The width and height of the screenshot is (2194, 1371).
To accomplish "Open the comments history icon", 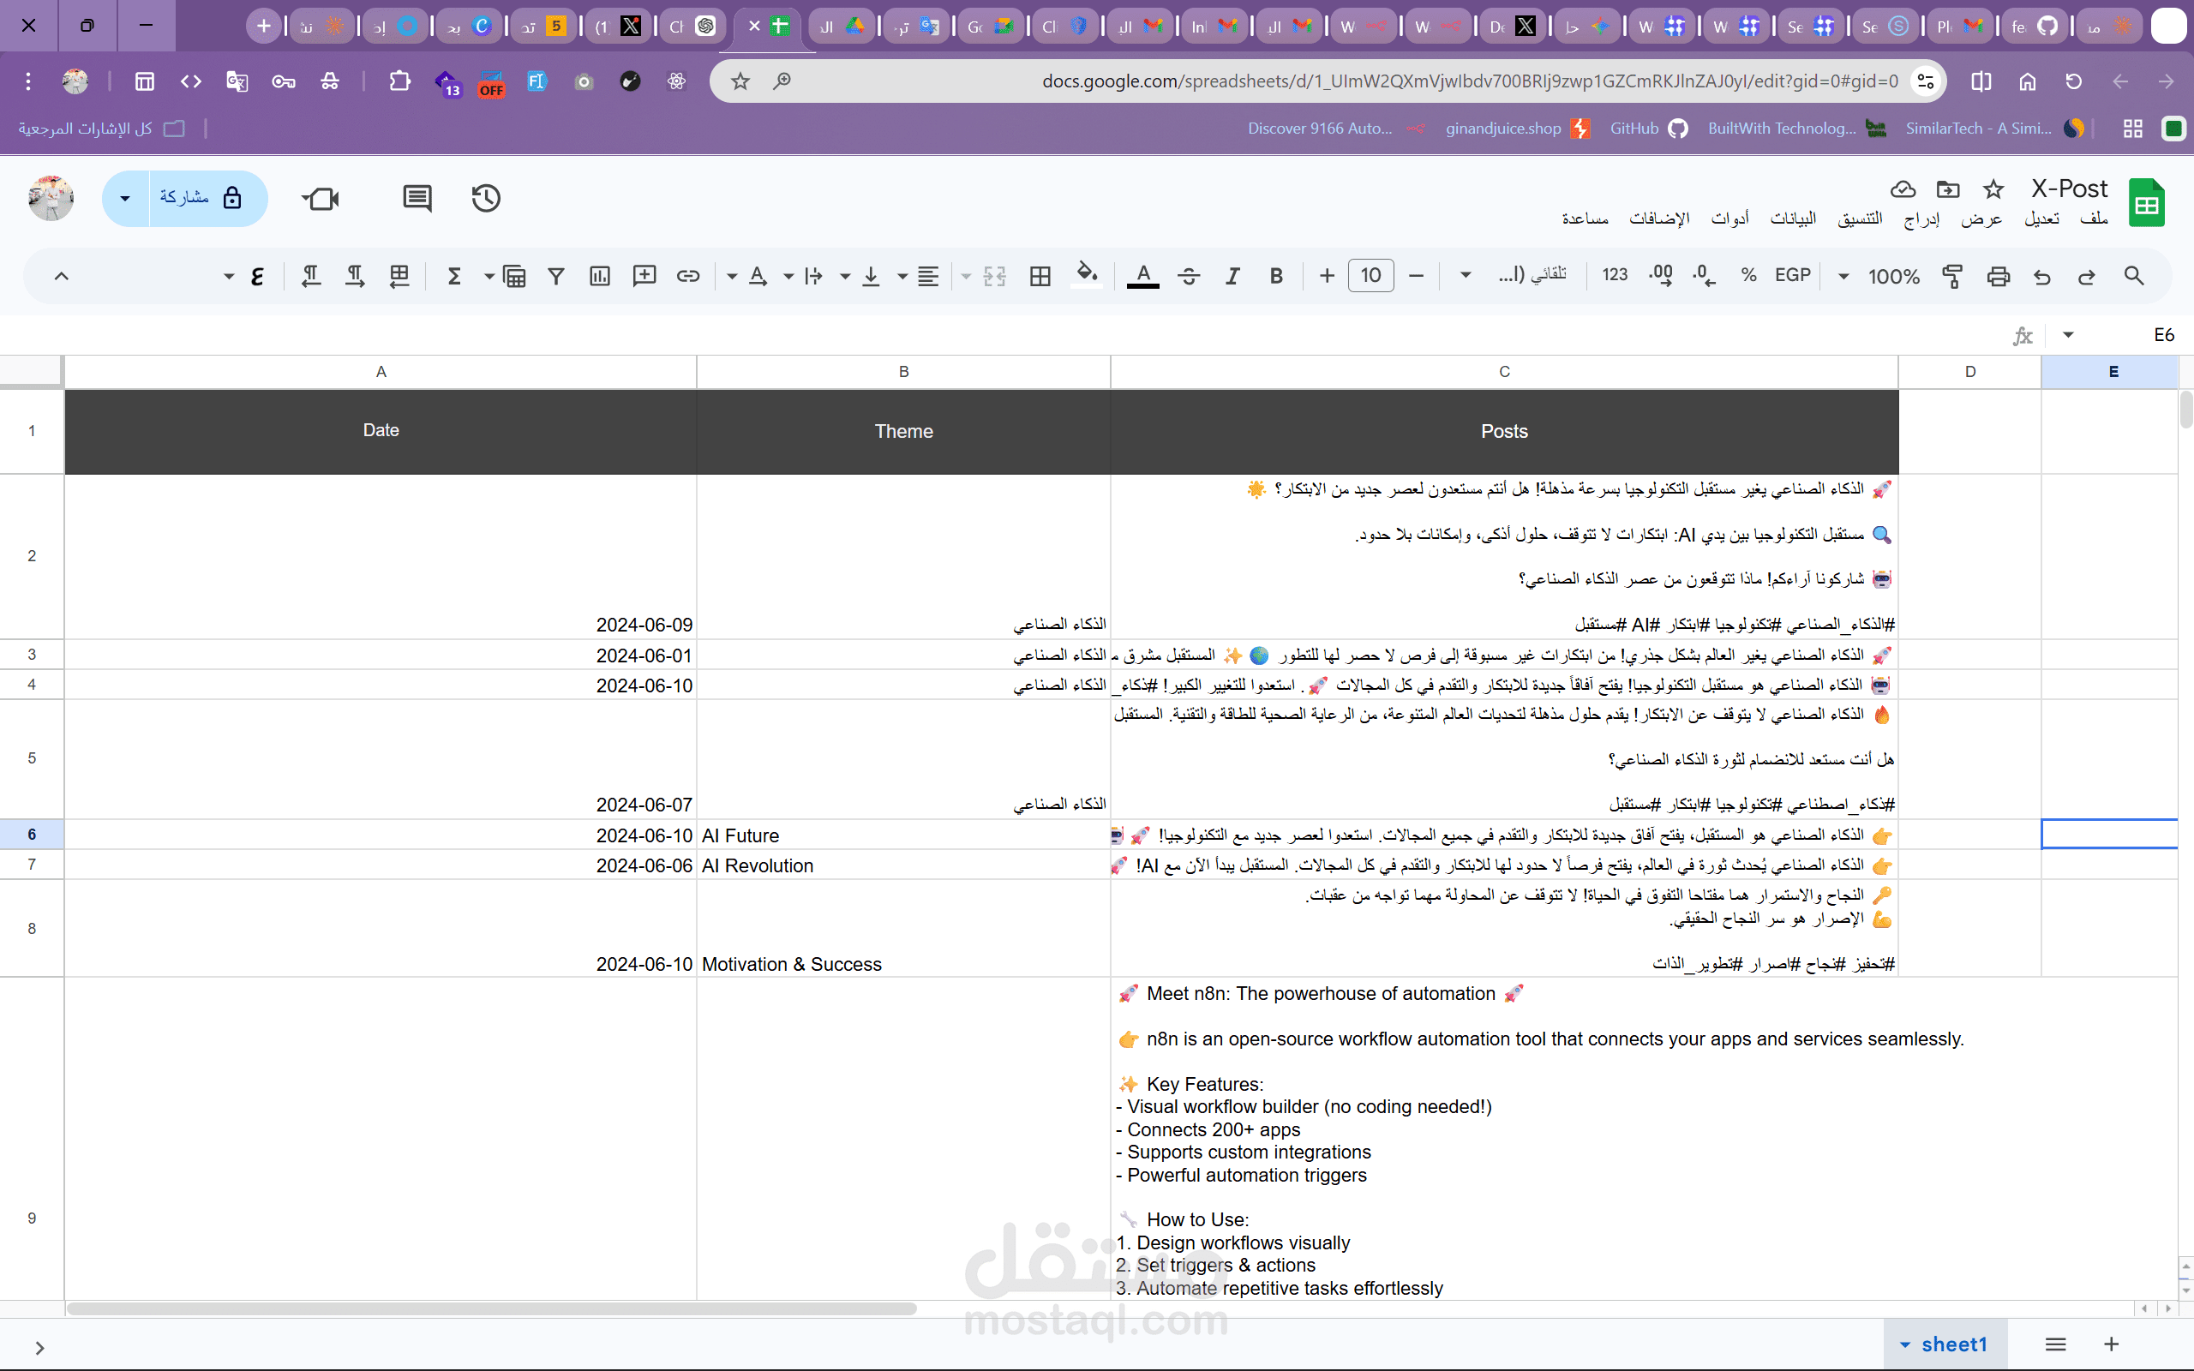I will point(417,198).
